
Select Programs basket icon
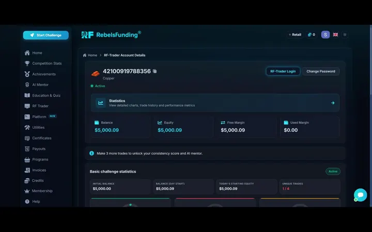[x=27, y=159]
